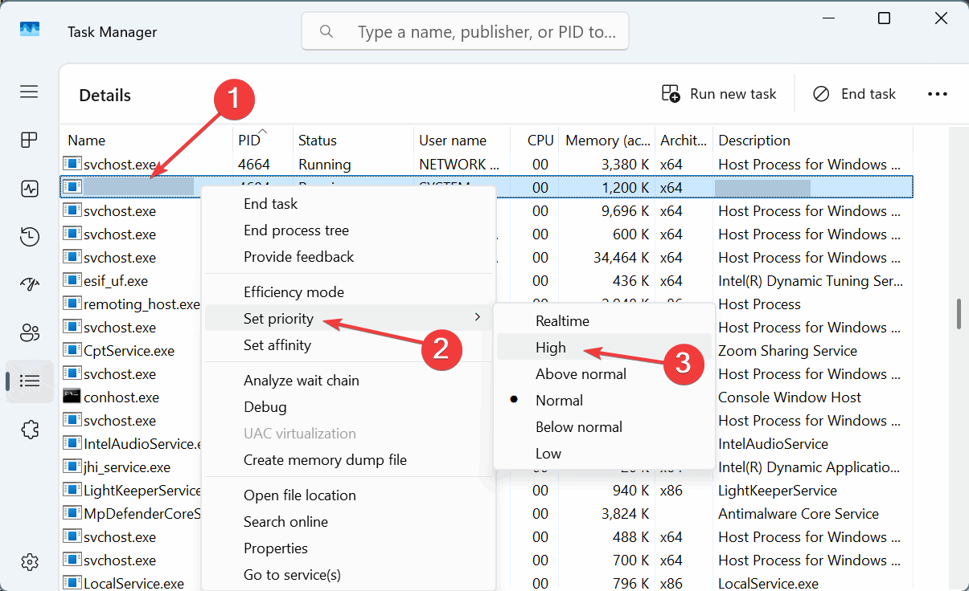The image size is (969, 591).
Task: Click the CptService.exe process icon
Action: 72,350
